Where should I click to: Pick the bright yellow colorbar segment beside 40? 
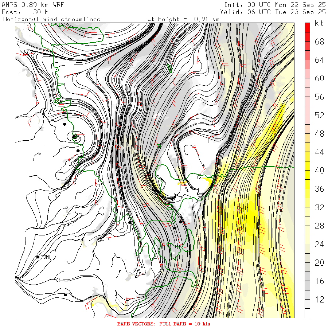click(307, 175)
